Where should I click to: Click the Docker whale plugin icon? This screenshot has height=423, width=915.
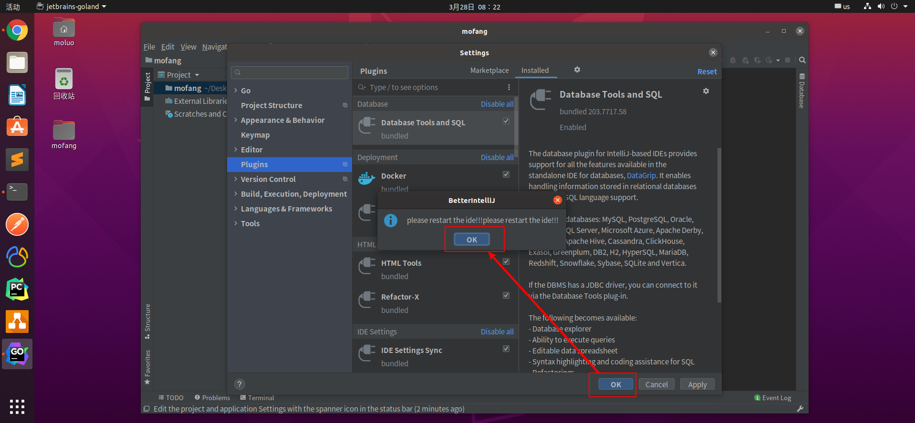click(x=366, y=179)
